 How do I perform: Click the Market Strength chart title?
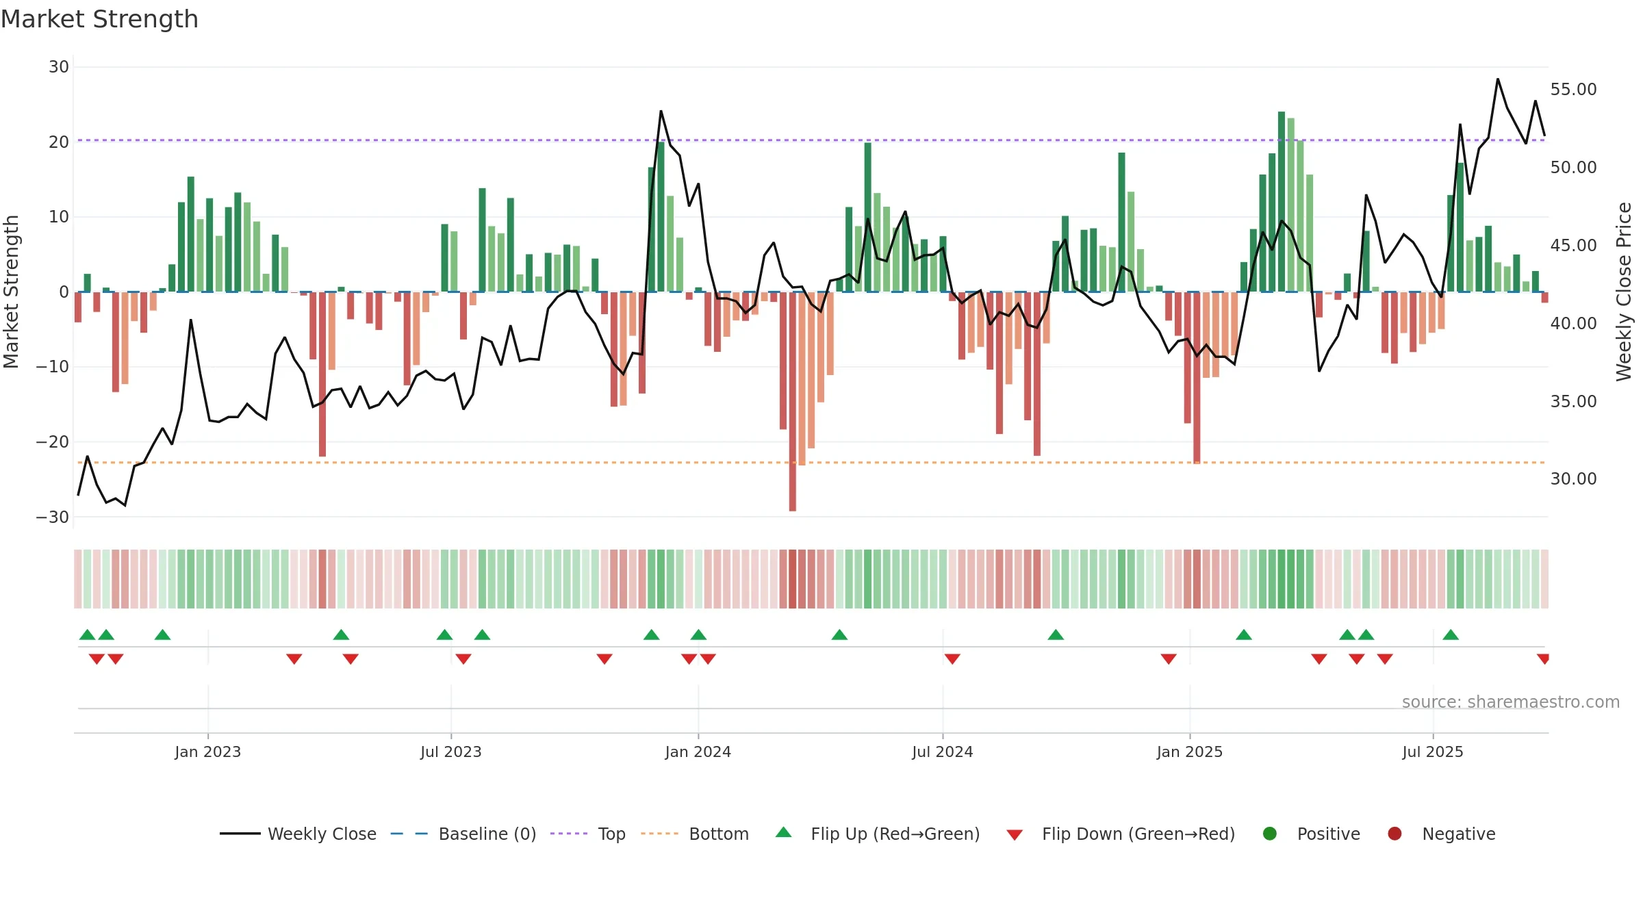tap(99, 19)
